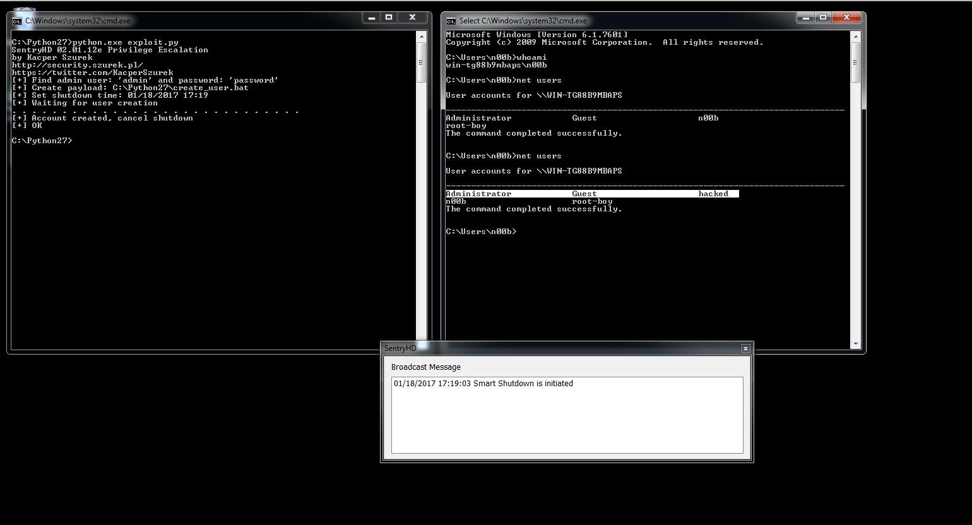Click scroll-up arrow in right cmd window
The height and width of the screenshot is (525, 972).
[x=856, y=37]
